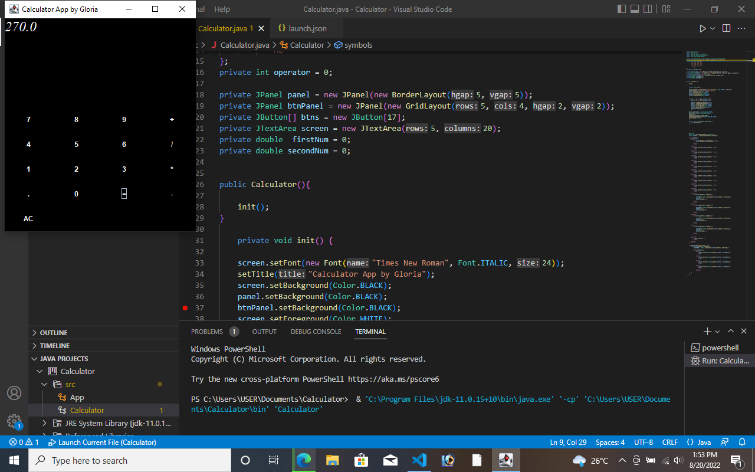755x472 pixels.
Task: Maximize the panel with the chevron icon
Action: pyautogui.click(x=730, y=331)
